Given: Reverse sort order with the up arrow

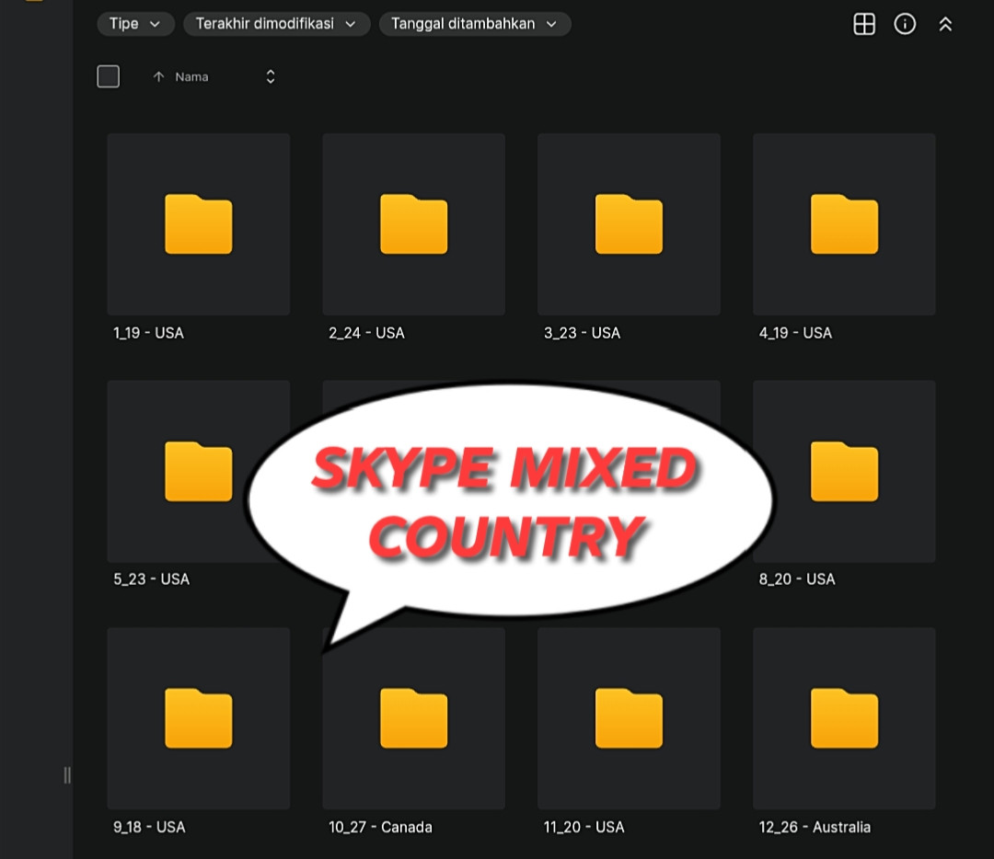Looking at the screenshot, I should point(158,76).
